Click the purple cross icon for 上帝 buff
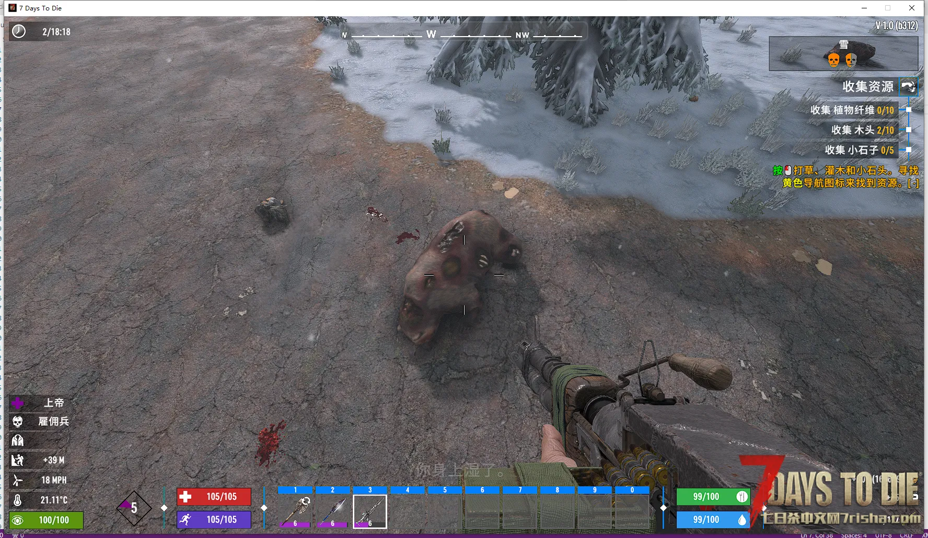Screen dimensions: 928x538 (x=18, y=403)
